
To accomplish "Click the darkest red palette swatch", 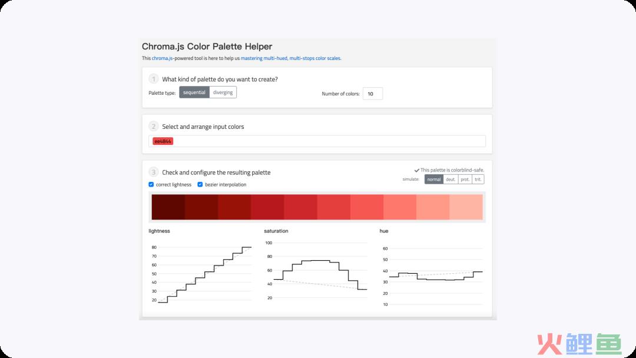I will pyautogui.click(x=168, y=207).
